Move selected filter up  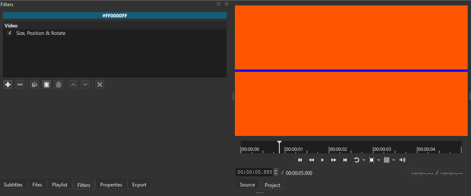(73, 85)
